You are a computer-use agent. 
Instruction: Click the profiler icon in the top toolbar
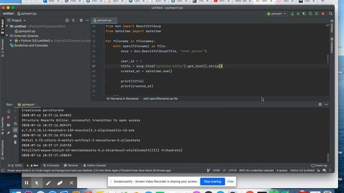point(310,14)
